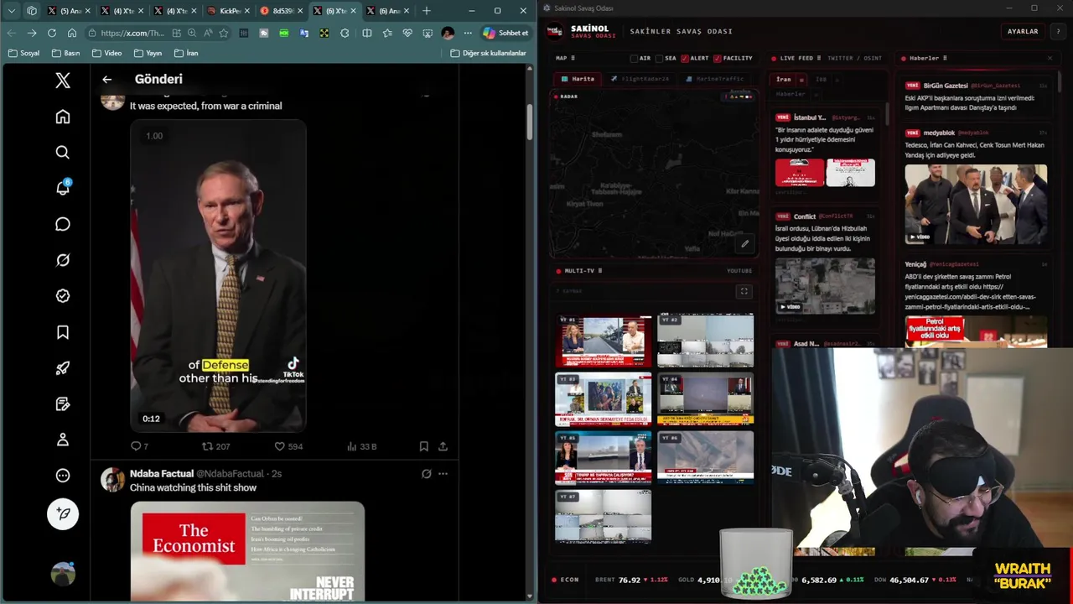Click the BRENT 76.92 ticker value
The width and height of the screenshot is (1073, 604).
click(x=630, y=580)
